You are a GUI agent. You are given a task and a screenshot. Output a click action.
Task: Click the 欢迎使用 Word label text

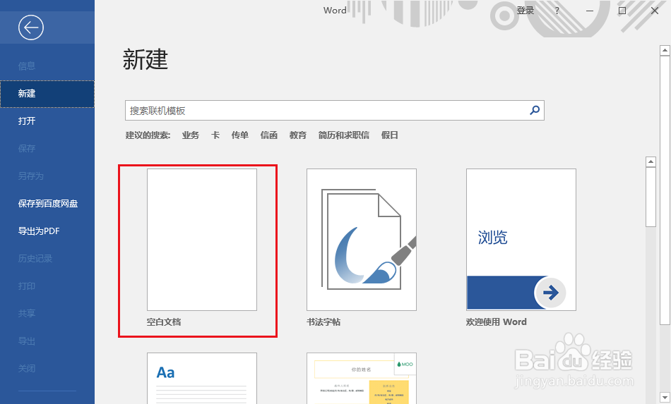[x=497, y=322]
